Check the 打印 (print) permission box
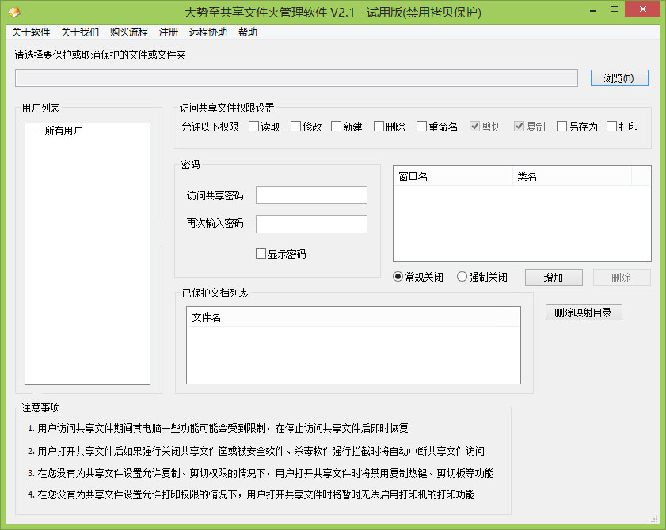Viewport: 666px width, 530px height. 611,126
